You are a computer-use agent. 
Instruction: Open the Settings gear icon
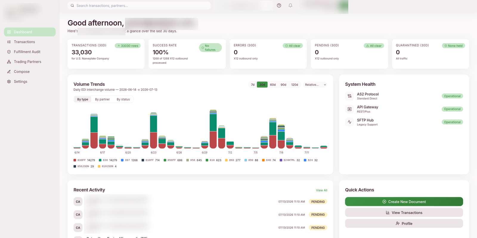pyautogui.click(x=9, y=82)
